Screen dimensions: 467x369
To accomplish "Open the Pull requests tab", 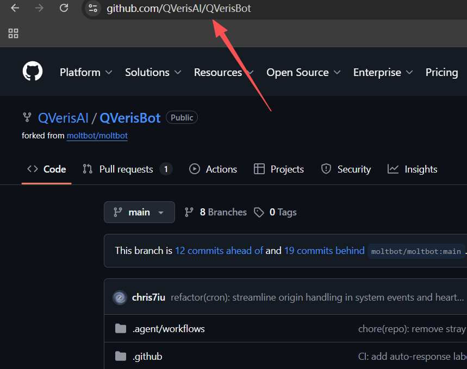I will pos(127,169).
